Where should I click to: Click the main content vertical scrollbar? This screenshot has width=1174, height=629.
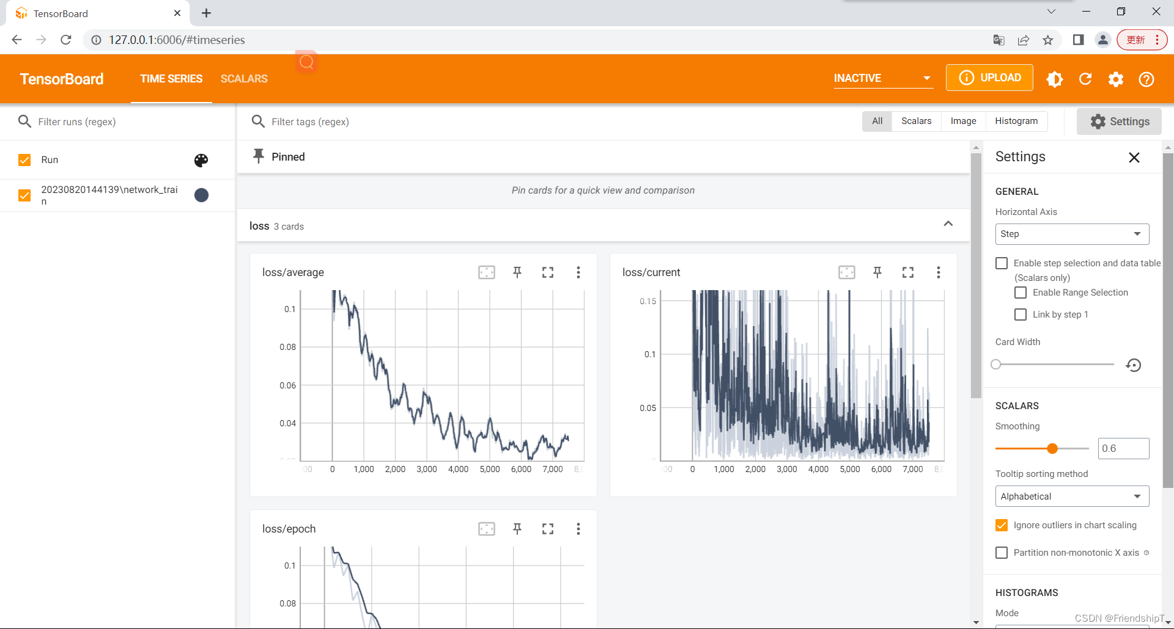click(976, 275)
